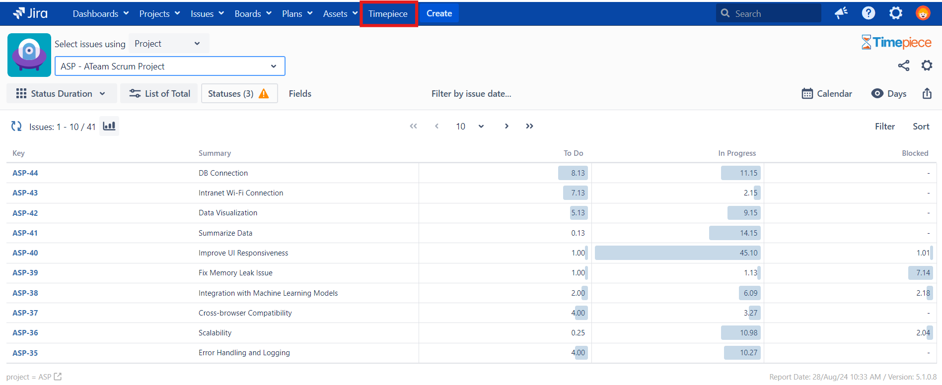Screen dimensions: 942x385
Task: Open the Calendar setting
Action: coord(827,94)
